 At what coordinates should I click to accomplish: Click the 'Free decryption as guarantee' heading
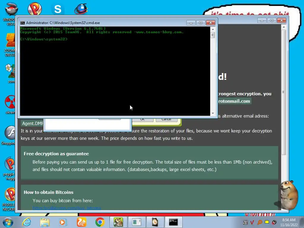[x=56, y=154]
